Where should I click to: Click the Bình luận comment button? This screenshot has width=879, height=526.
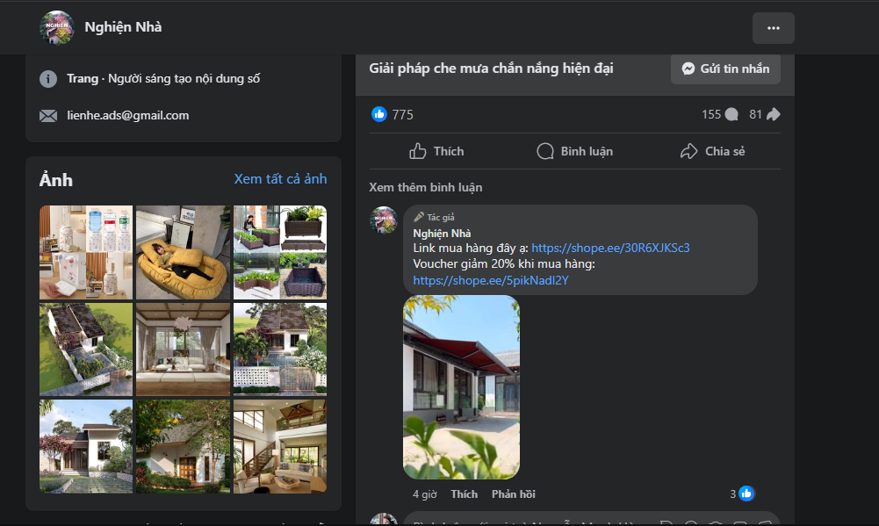pos(574,151)
